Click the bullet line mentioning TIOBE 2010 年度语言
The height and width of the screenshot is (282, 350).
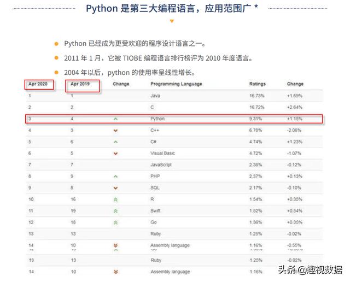tap(158, 58)
